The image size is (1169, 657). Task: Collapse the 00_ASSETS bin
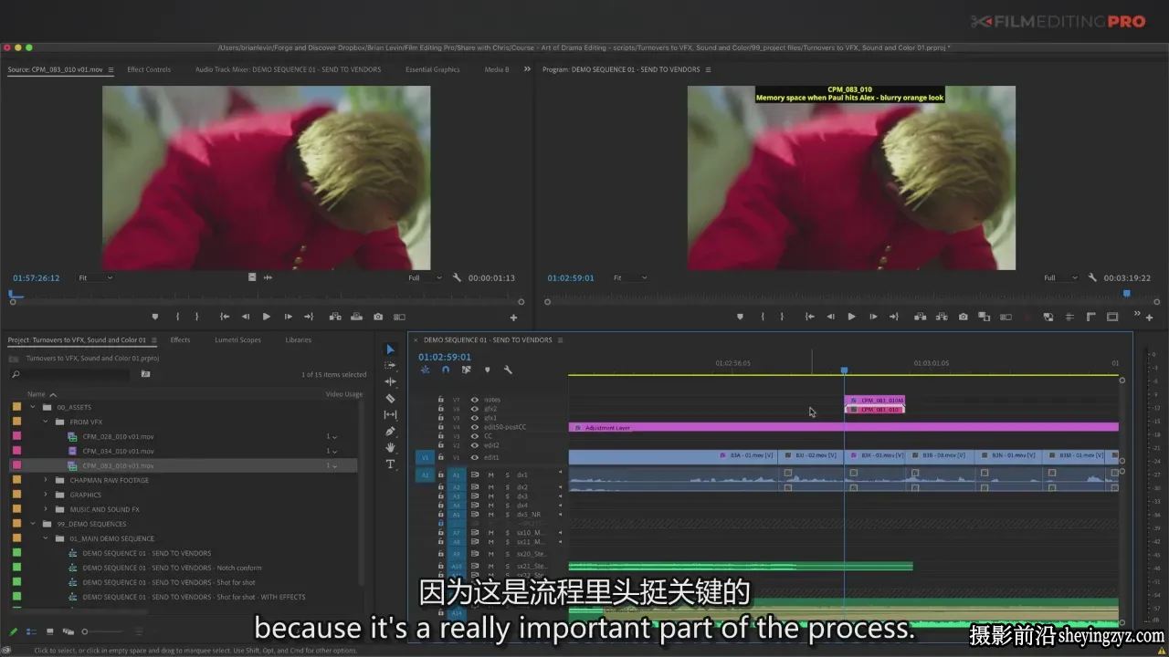(33, 407)
